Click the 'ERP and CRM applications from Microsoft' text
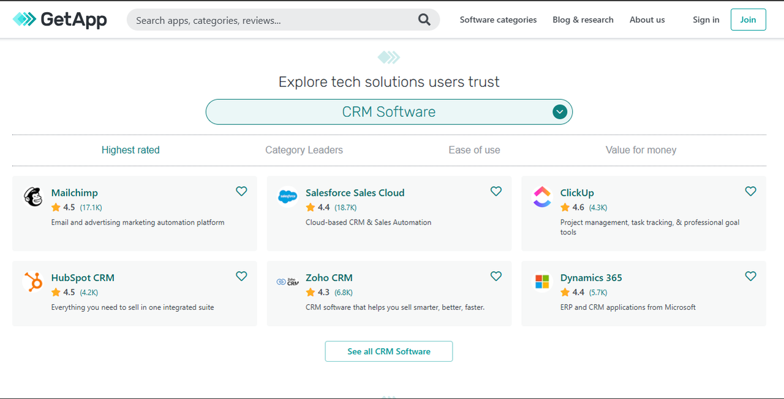 pos(628,308)
